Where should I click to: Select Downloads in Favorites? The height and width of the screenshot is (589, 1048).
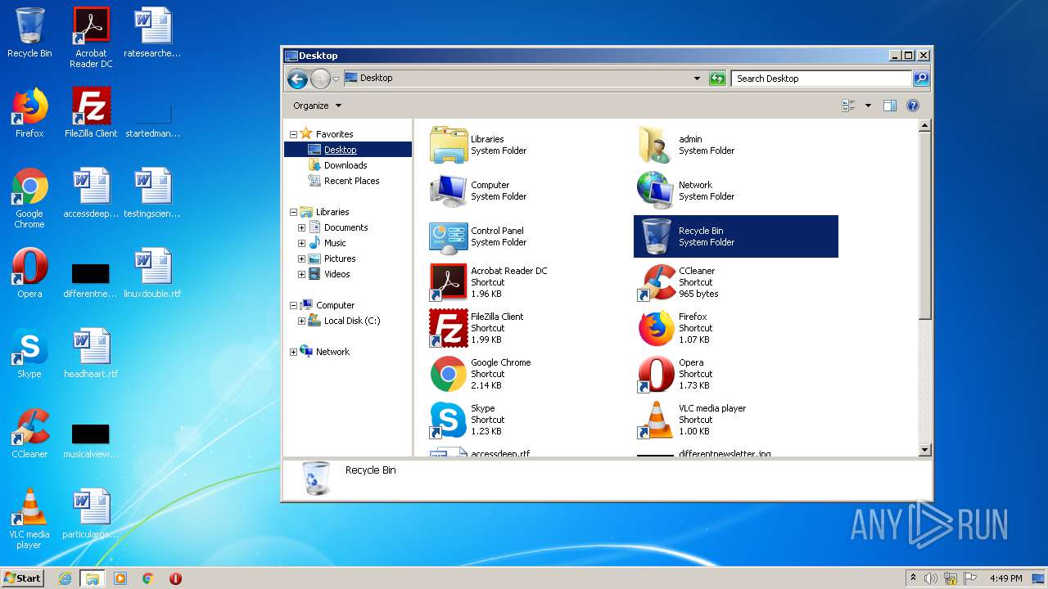pyautogui.click(x=346, y=165)
